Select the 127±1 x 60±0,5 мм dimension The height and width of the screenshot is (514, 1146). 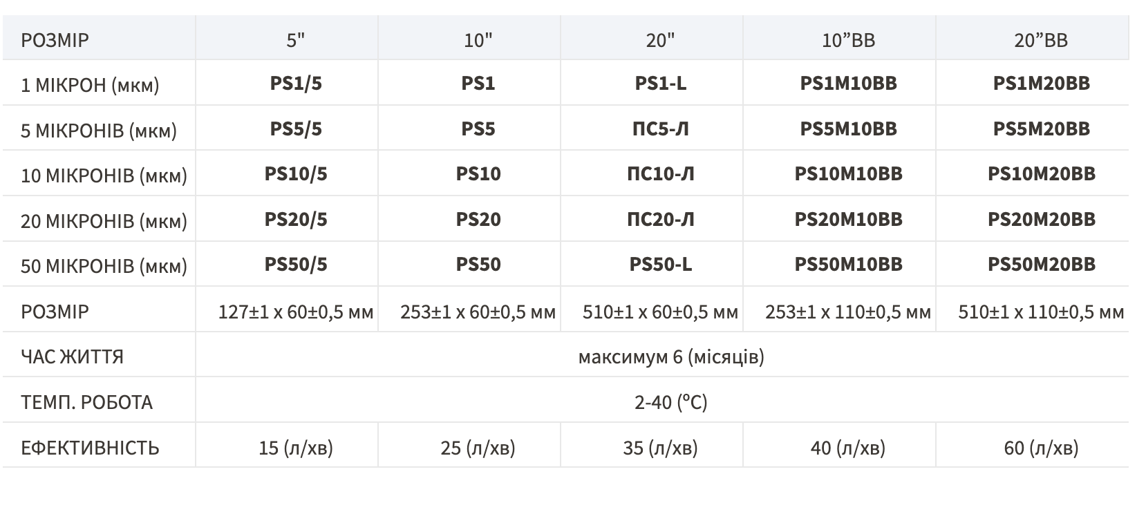pyautogui.click(x=296, y=312)
